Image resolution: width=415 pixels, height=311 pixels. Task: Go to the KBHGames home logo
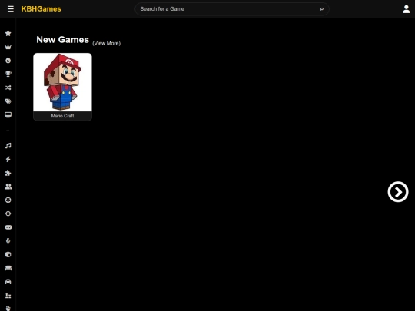pyautogui.click(x=41, y=9)
